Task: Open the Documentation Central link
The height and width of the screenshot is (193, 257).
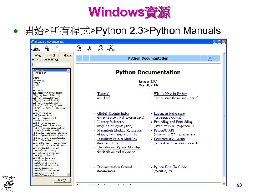Action: pos(115,167)
